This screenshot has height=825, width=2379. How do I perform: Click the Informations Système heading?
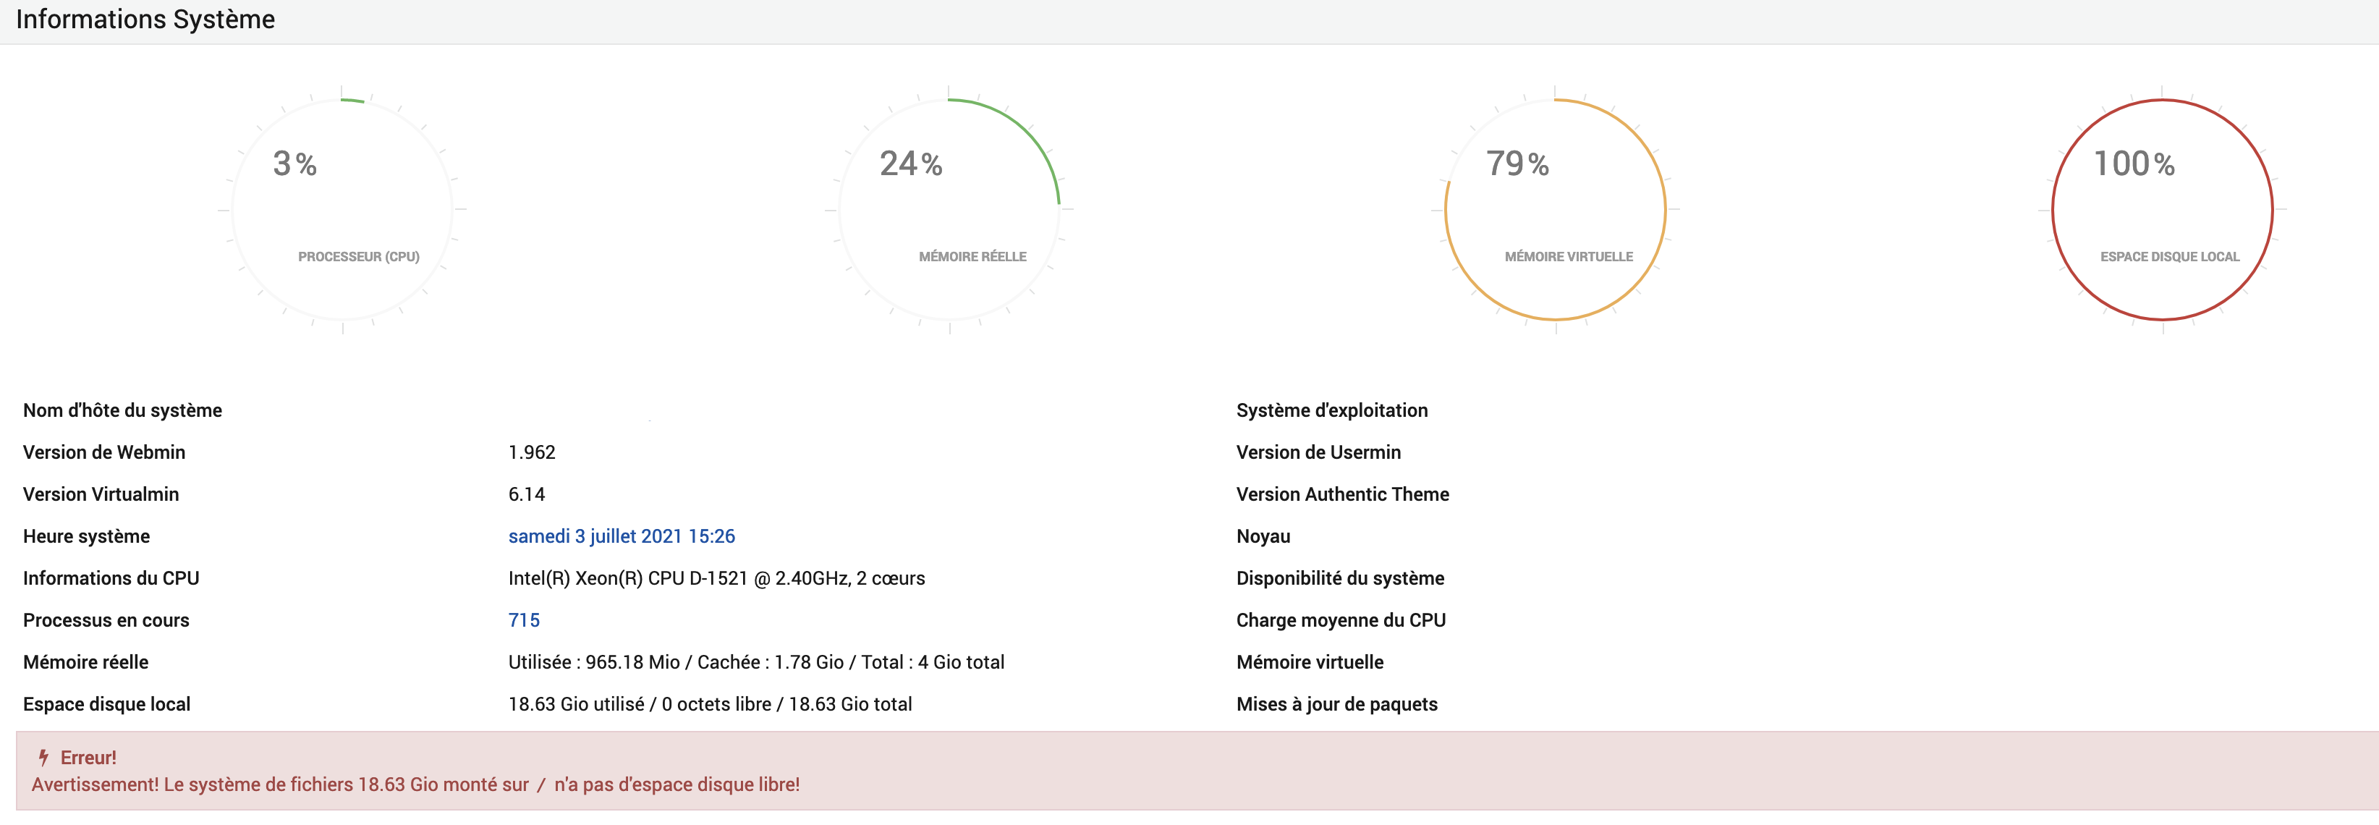pos(145,20)
